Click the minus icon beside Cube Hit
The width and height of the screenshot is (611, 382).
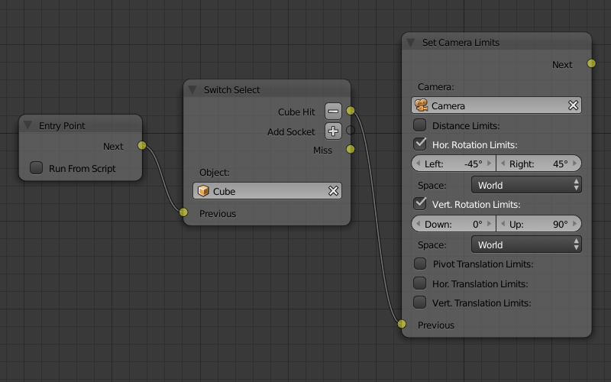point(333,112)
